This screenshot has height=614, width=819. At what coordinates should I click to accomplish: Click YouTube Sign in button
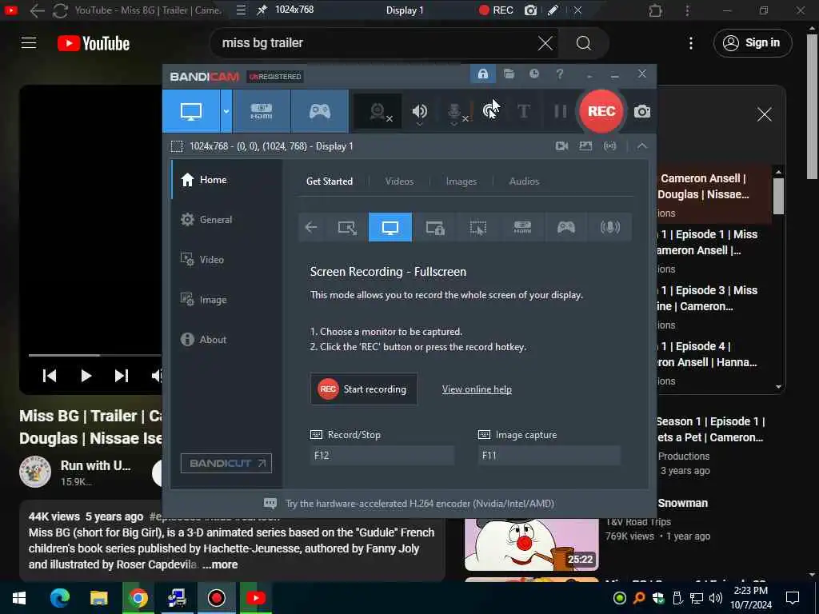point(753,43)
